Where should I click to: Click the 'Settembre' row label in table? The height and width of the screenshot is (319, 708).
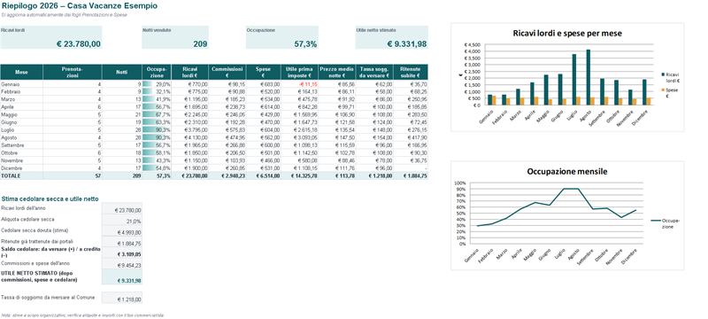coord(12,145)
